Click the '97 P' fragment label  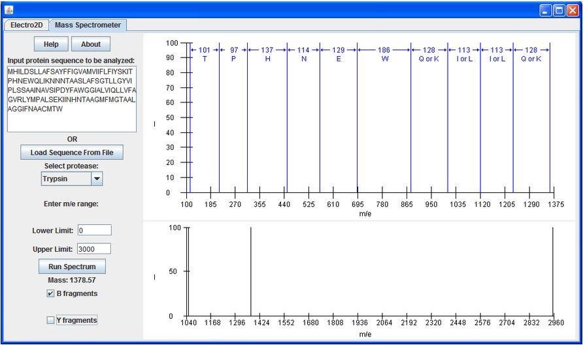tap(234, 54)
